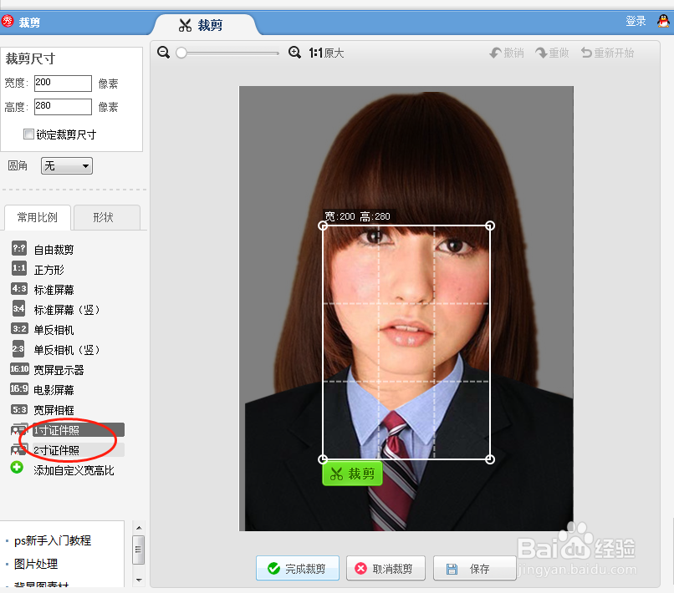Click the 电影屏幕 label
The height and width of the screenshot is (593, 674).
(54, 390)
